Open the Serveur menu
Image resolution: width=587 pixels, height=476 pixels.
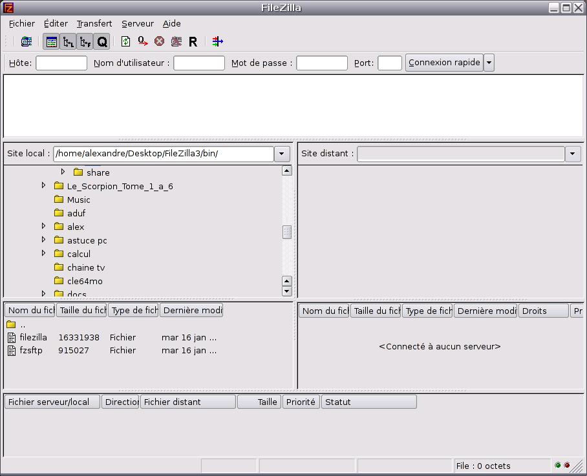[x=138, y=23]
